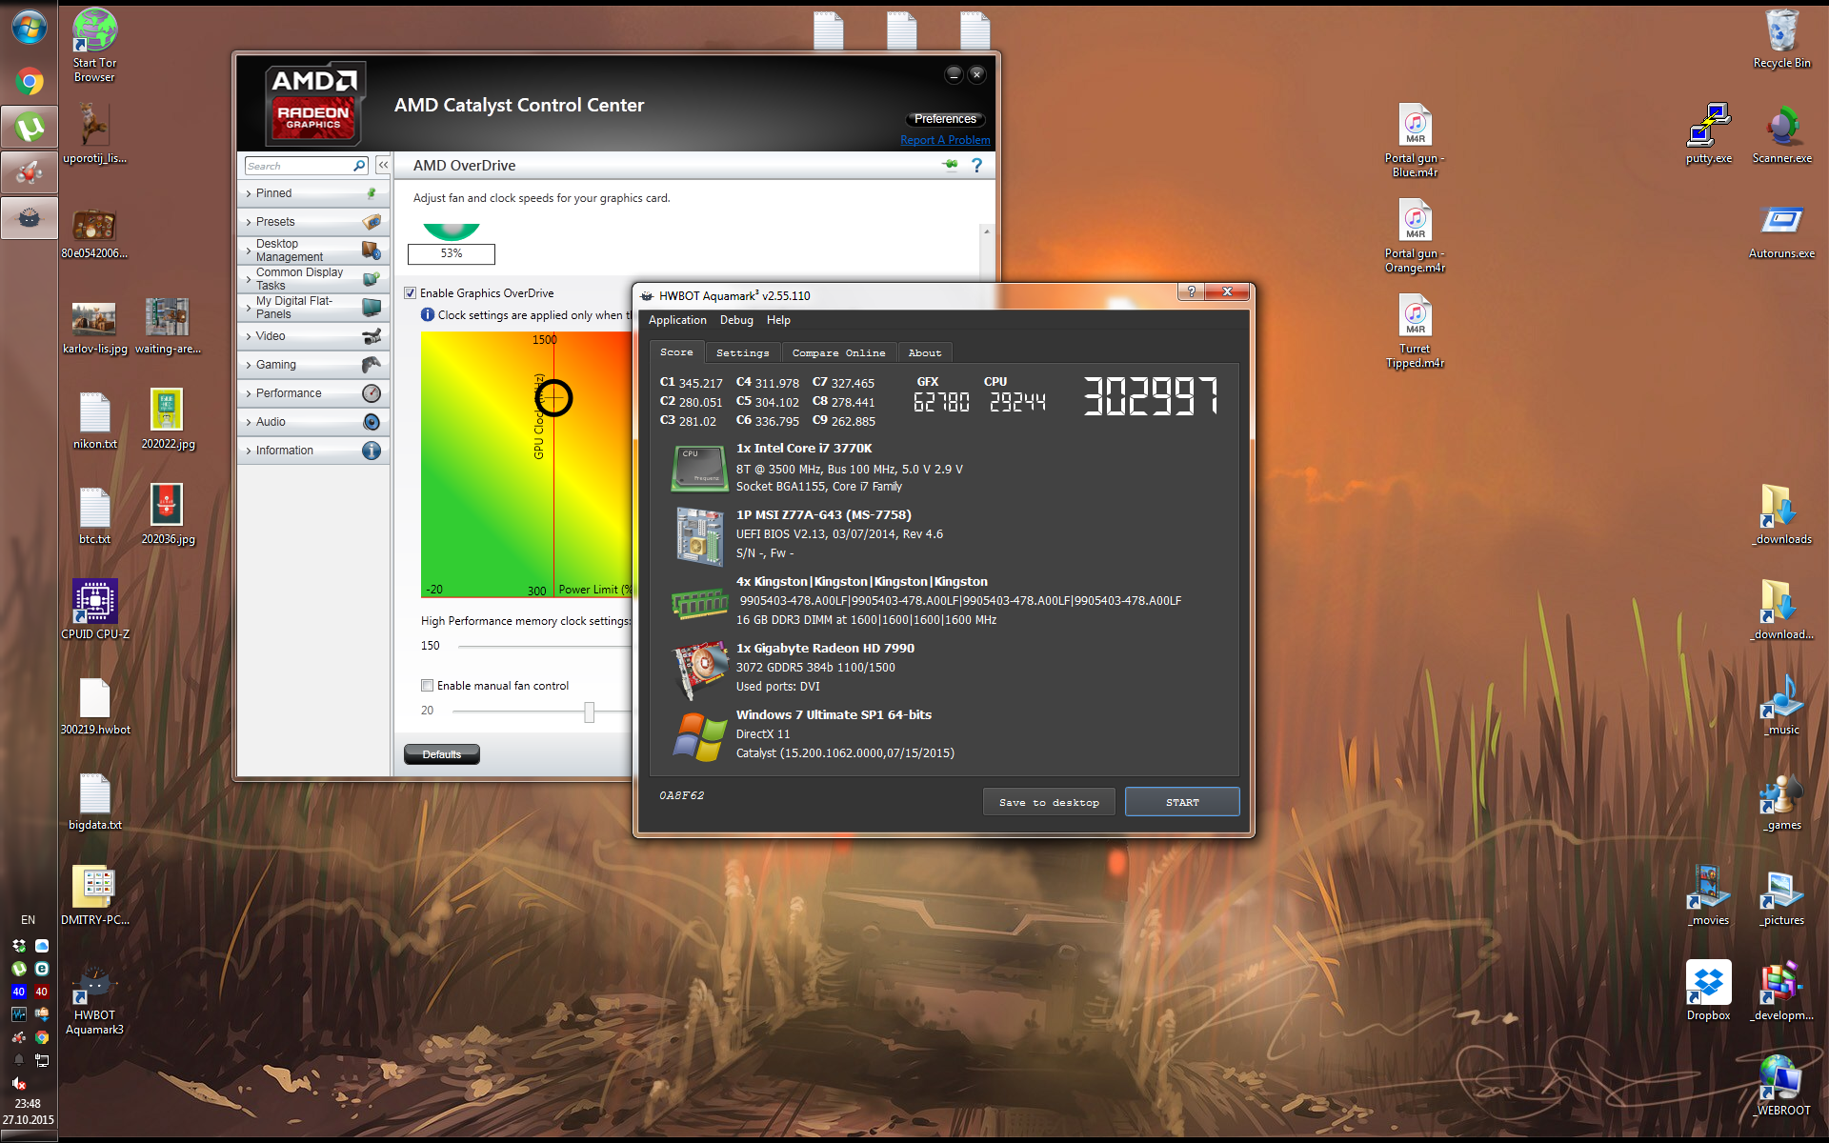This screenshot has height=1143, width=1829.
Task: Toggle Enable Graphics OverDrive checkbox
Action: (411, 293)
